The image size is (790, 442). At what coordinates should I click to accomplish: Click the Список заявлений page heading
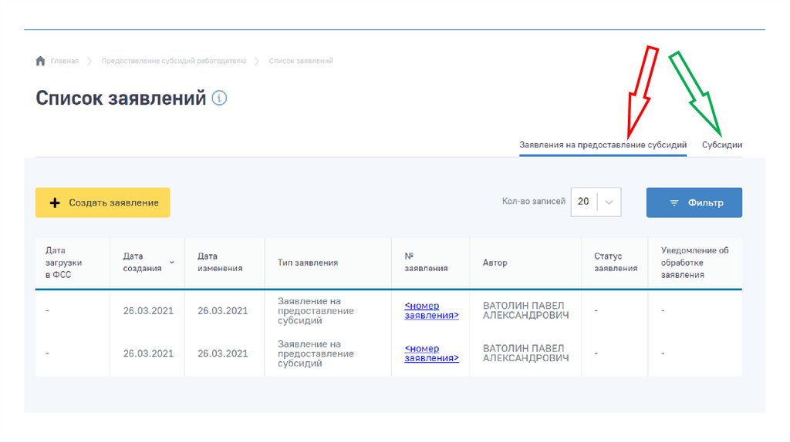pos(121,98)
